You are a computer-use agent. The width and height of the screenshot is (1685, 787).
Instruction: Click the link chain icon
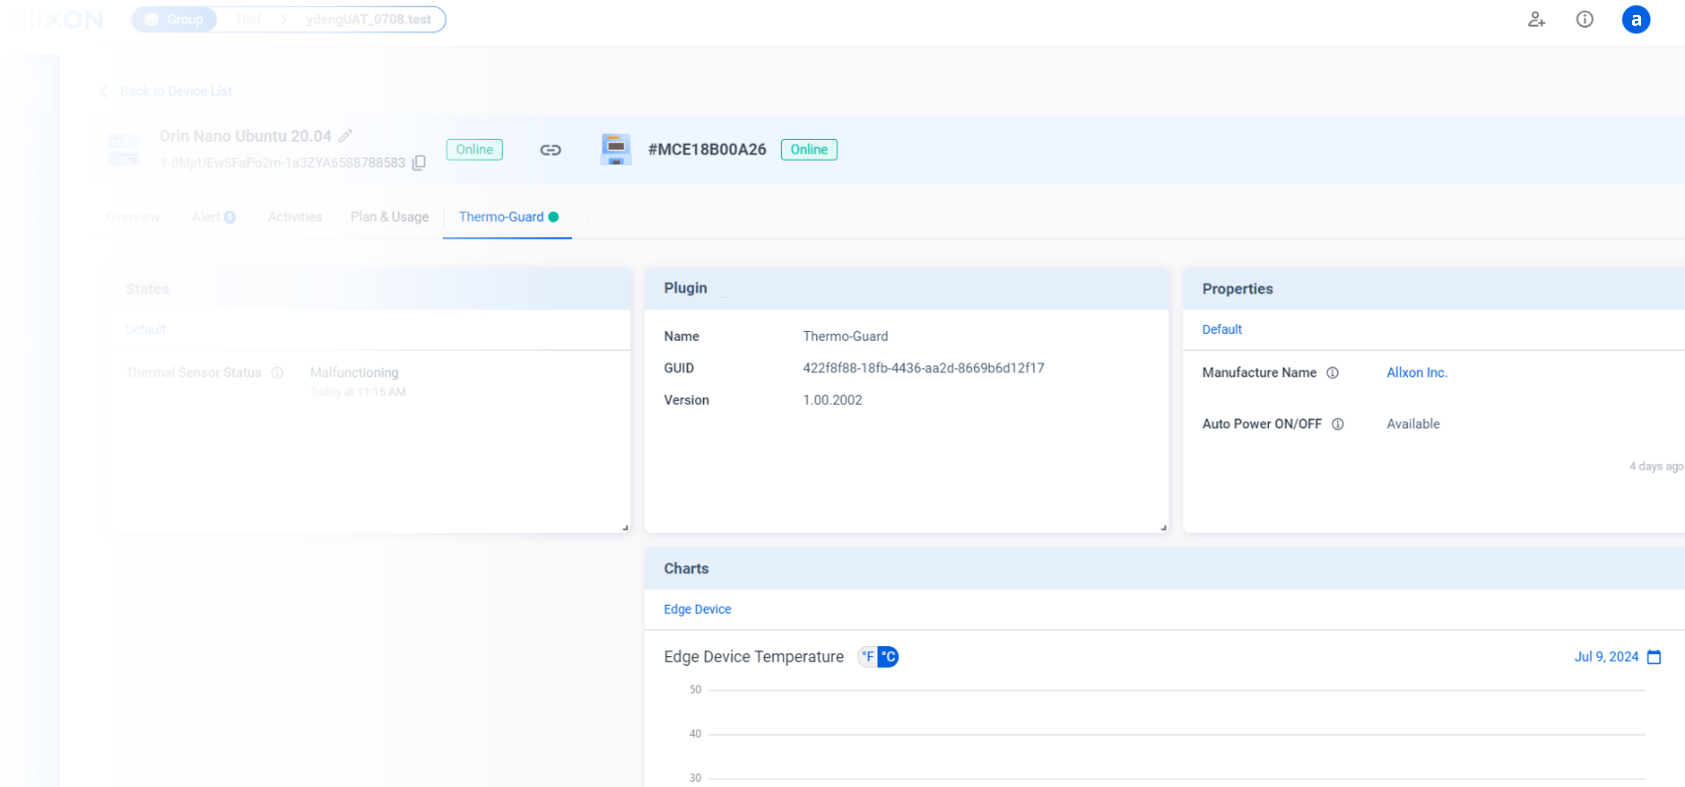coord(550,150)
